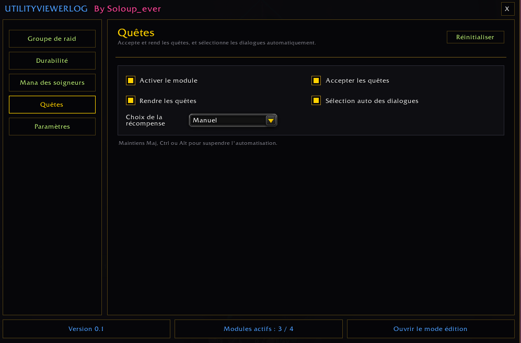Viewport: 521px width, 343px height.
Task: Open the Groupe de raid module
Action: (x=52, y=39)
